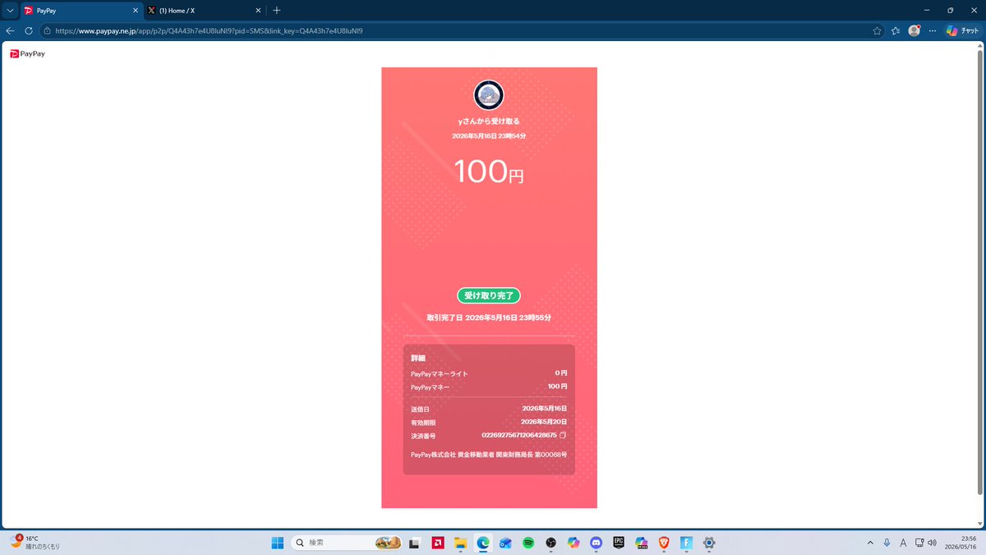Click the 100円 amount text

(489, 172)
